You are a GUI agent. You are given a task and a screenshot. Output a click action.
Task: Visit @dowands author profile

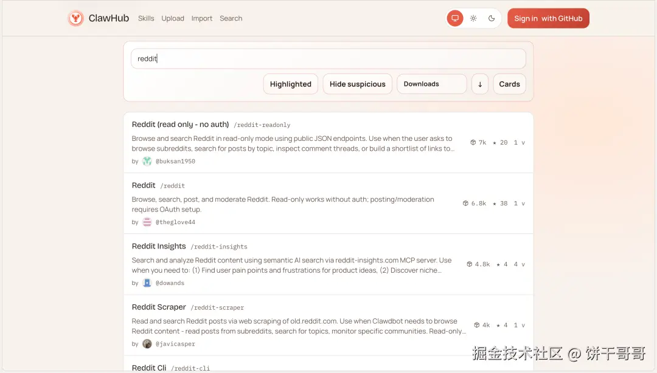click(x=170, y=283)
